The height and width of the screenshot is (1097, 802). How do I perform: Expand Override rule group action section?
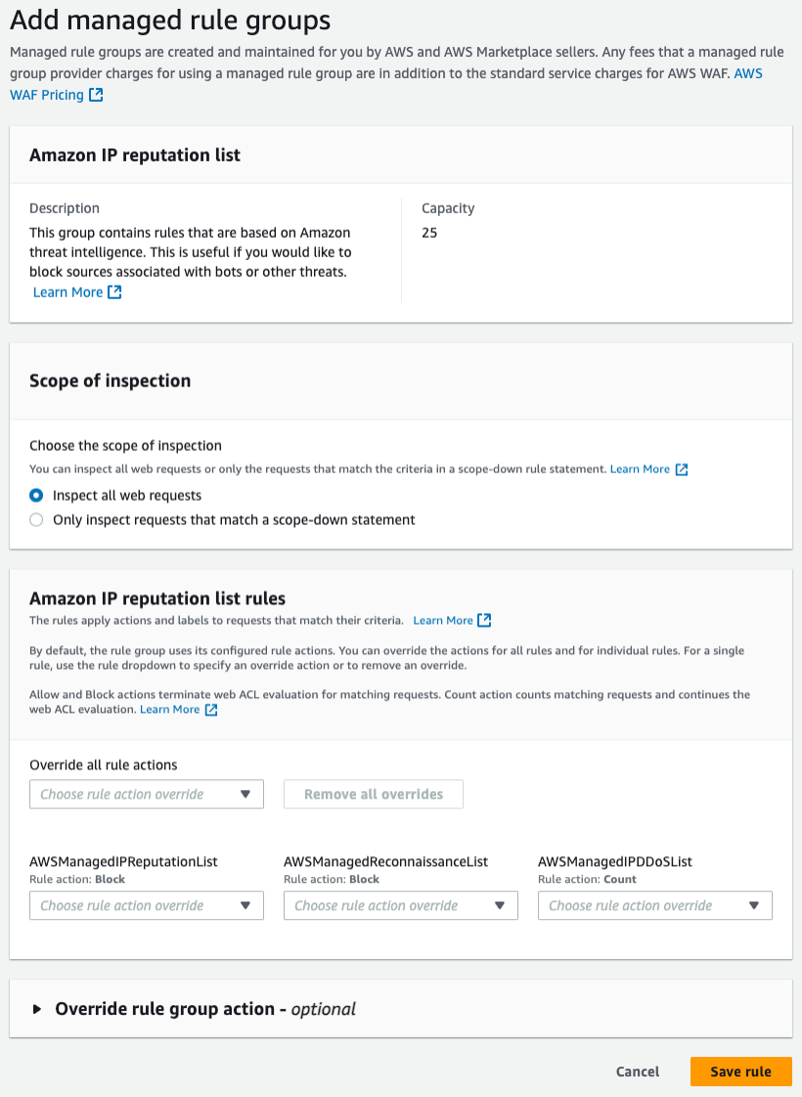tap(37, 1009)
